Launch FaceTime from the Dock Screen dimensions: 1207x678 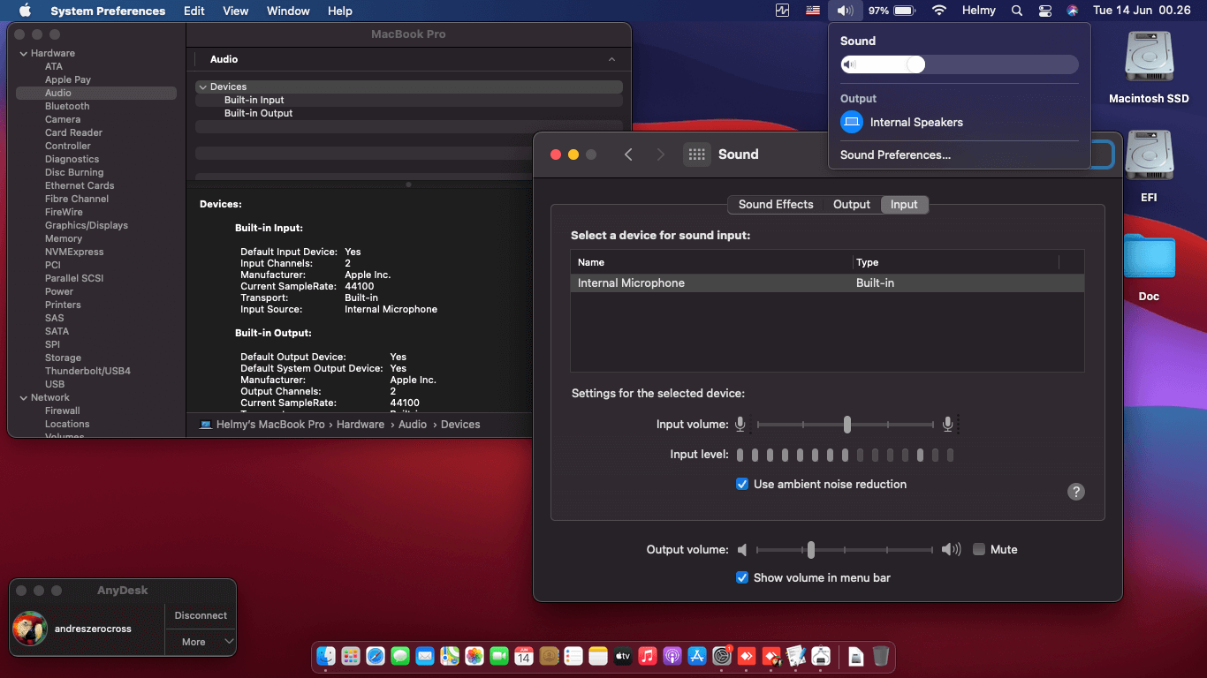(498, 656)
